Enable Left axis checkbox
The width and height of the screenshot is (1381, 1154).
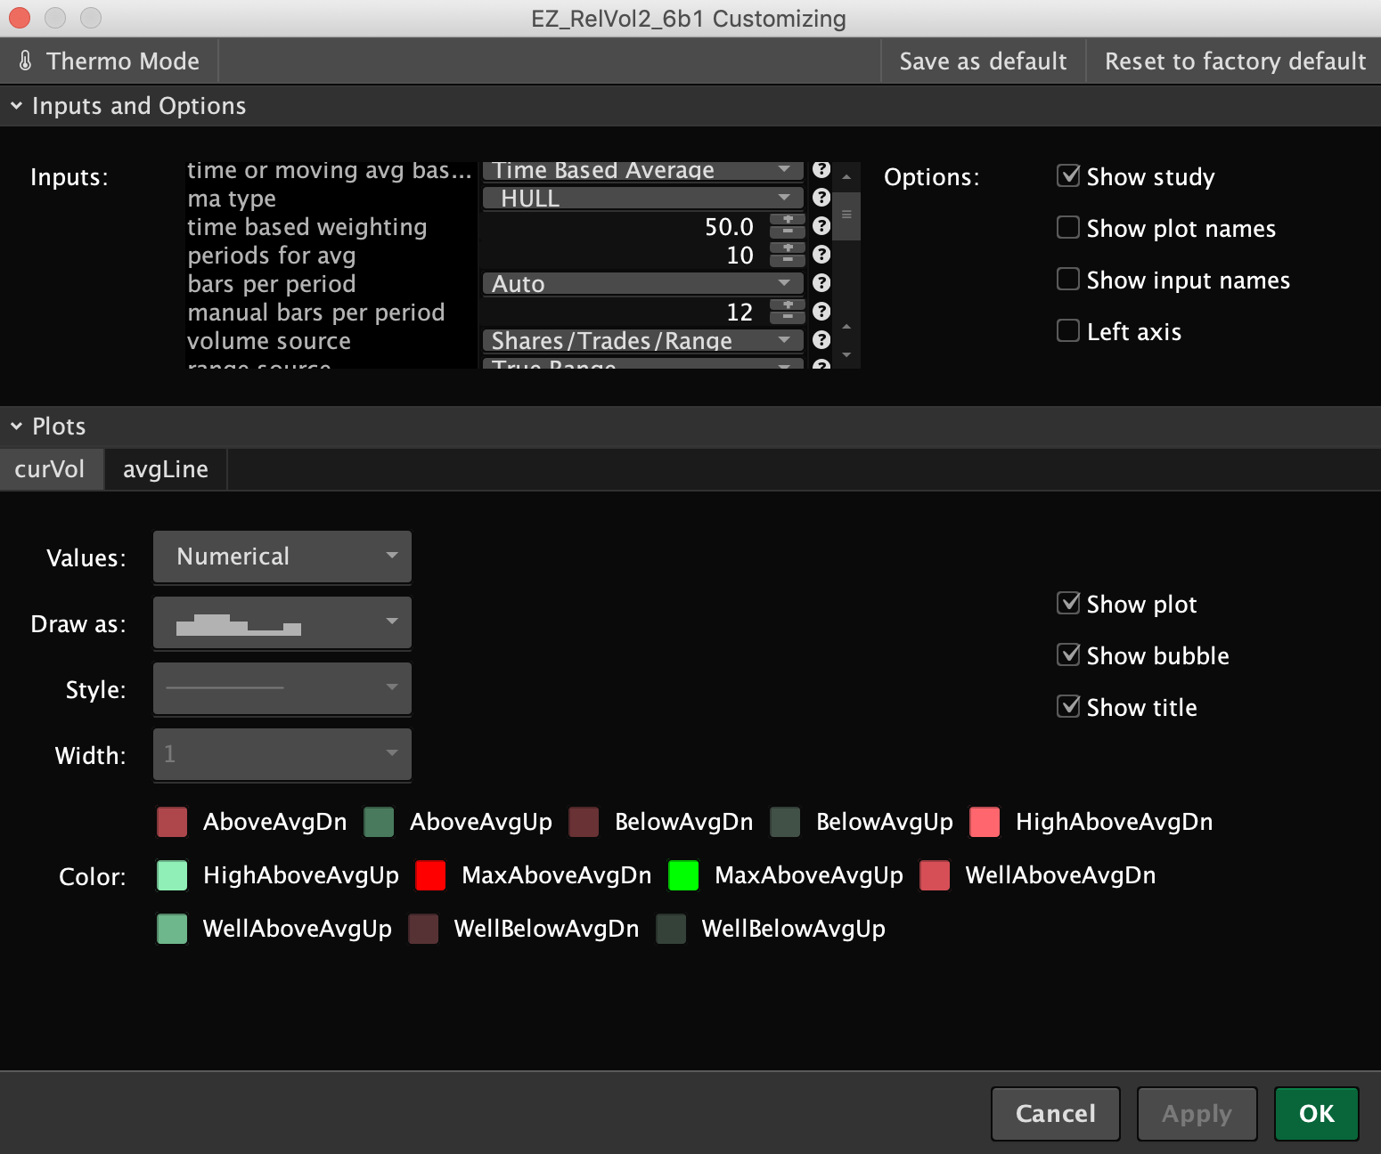click(x=1068, y=330)
